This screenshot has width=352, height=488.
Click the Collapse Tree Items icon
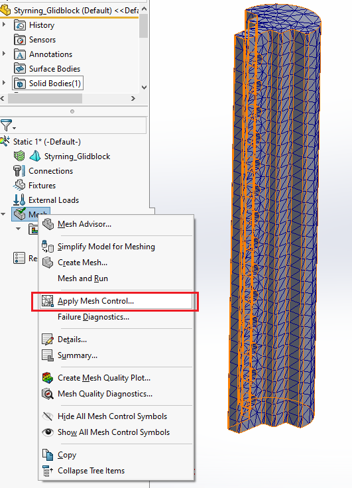(x=48, y=471)
